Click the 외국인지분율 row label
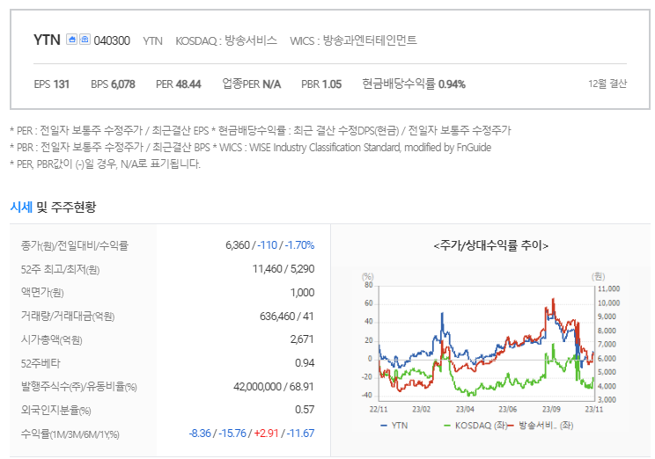Screen dimensions: 655x459 tap(56, 410)
